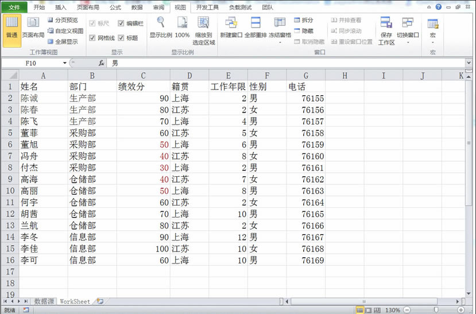476x314 pixels.
Task: Select name cell 李可
Action: pos(44,260)
